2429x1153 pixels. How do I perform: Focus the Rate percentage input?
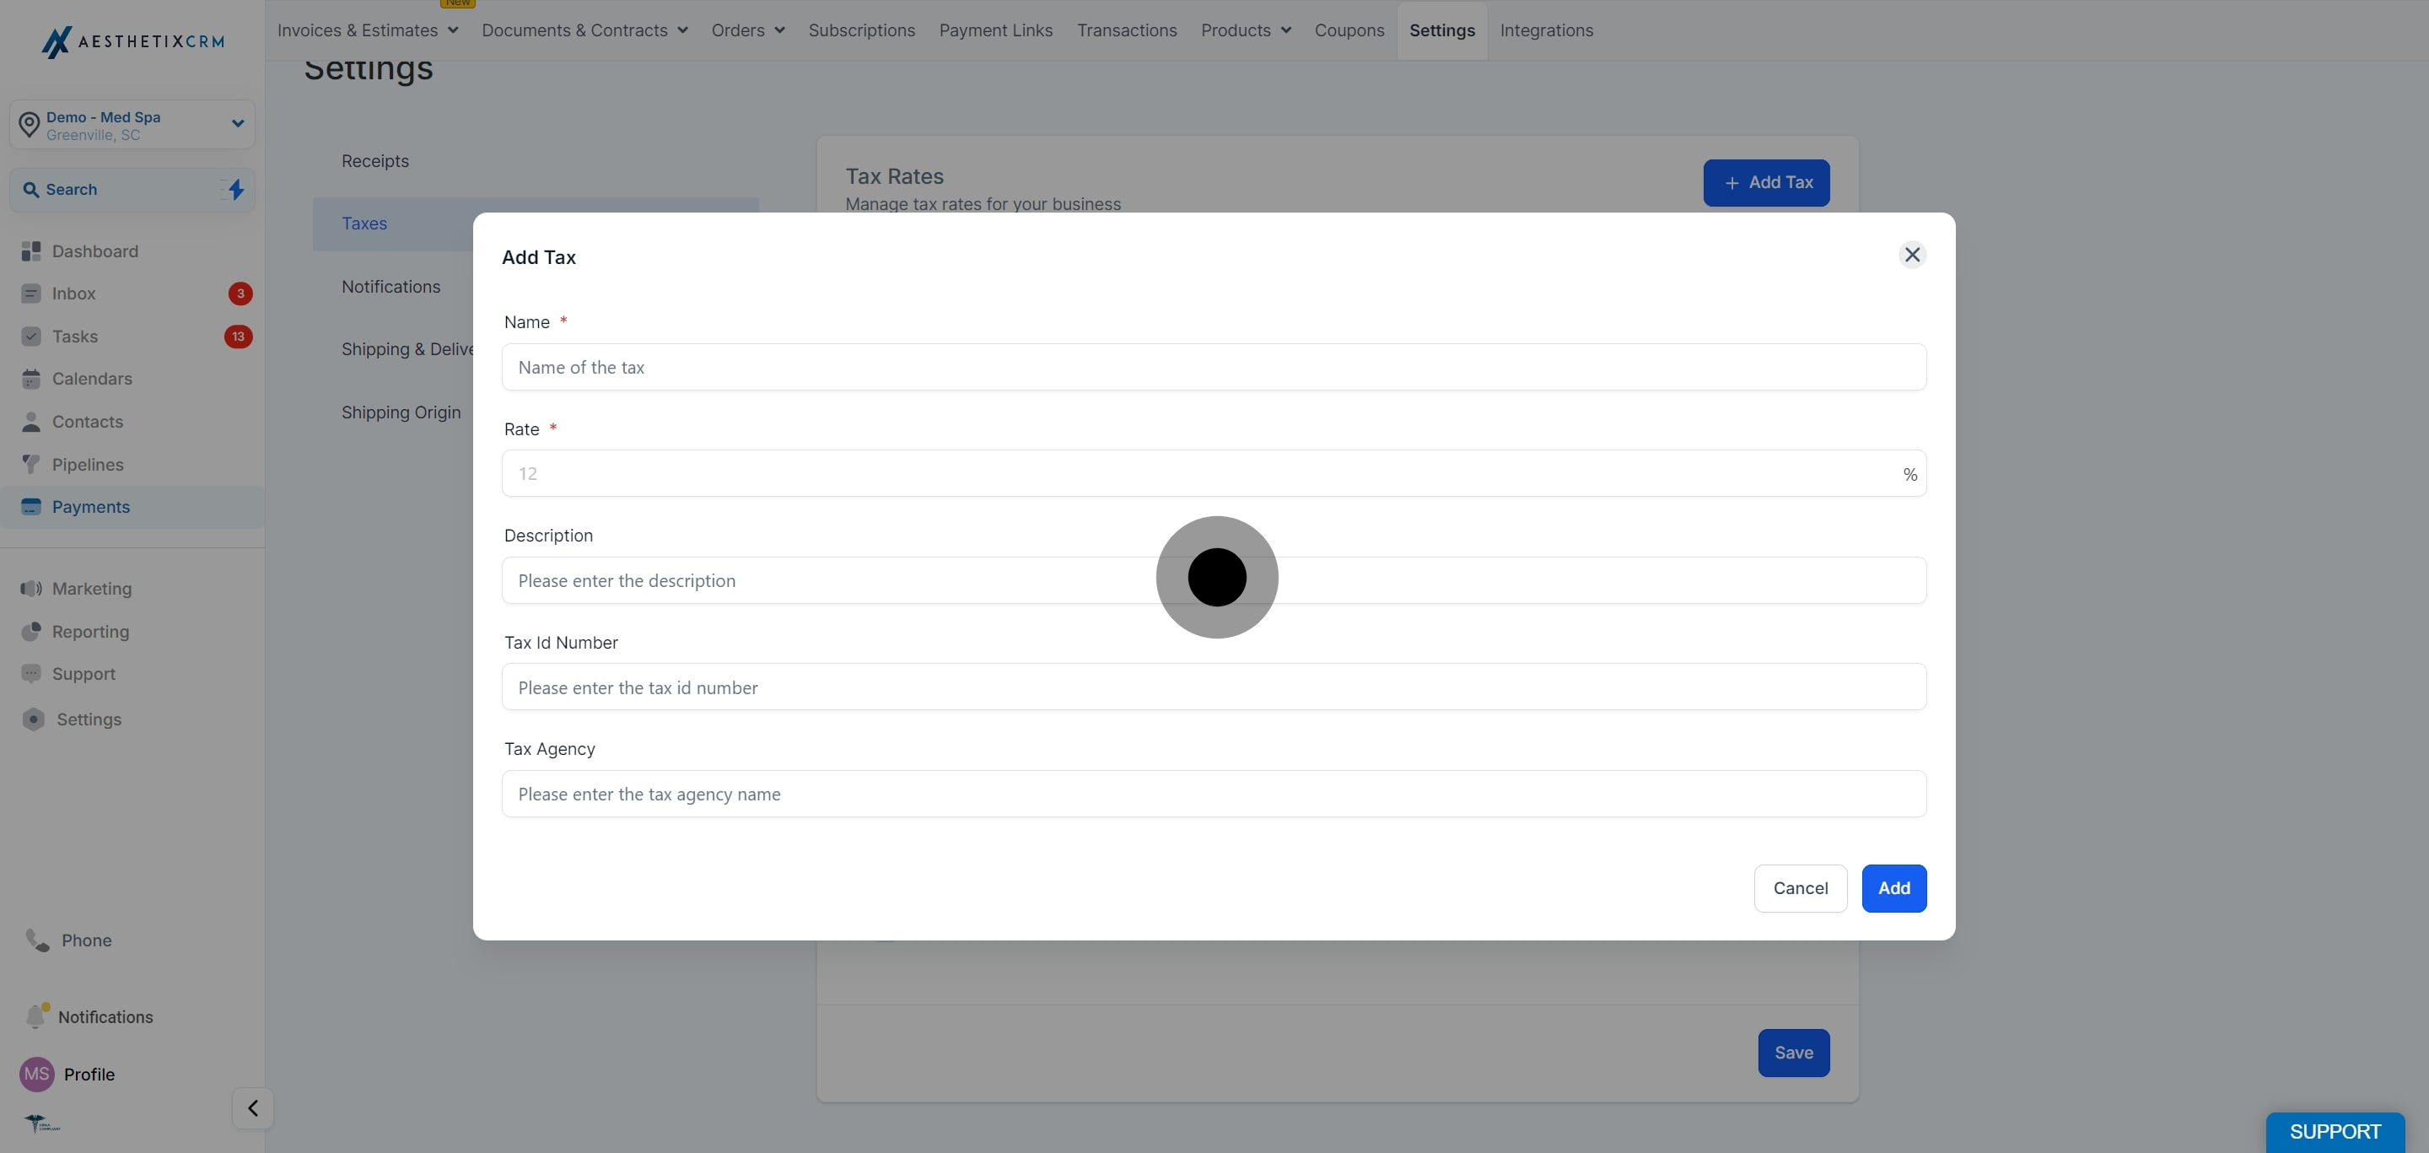pyautogui.click(x=1214, y=473)
